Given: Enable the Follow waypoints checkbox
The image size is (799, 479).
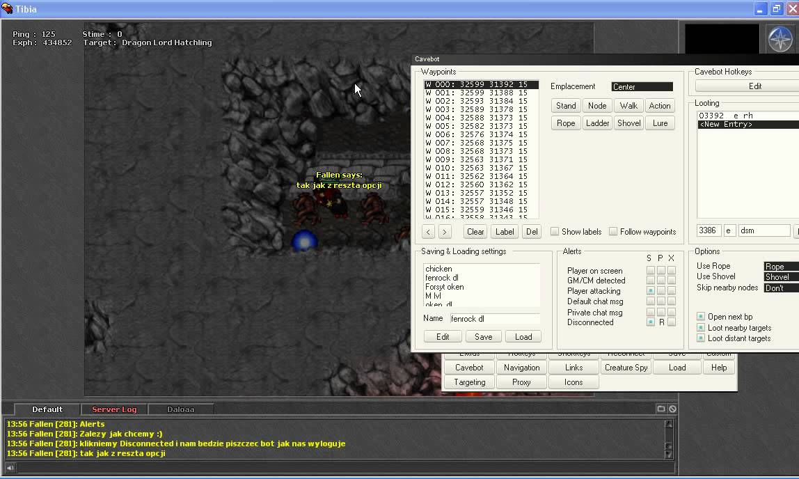Looking at the screenshot, I should pos(613,232).
